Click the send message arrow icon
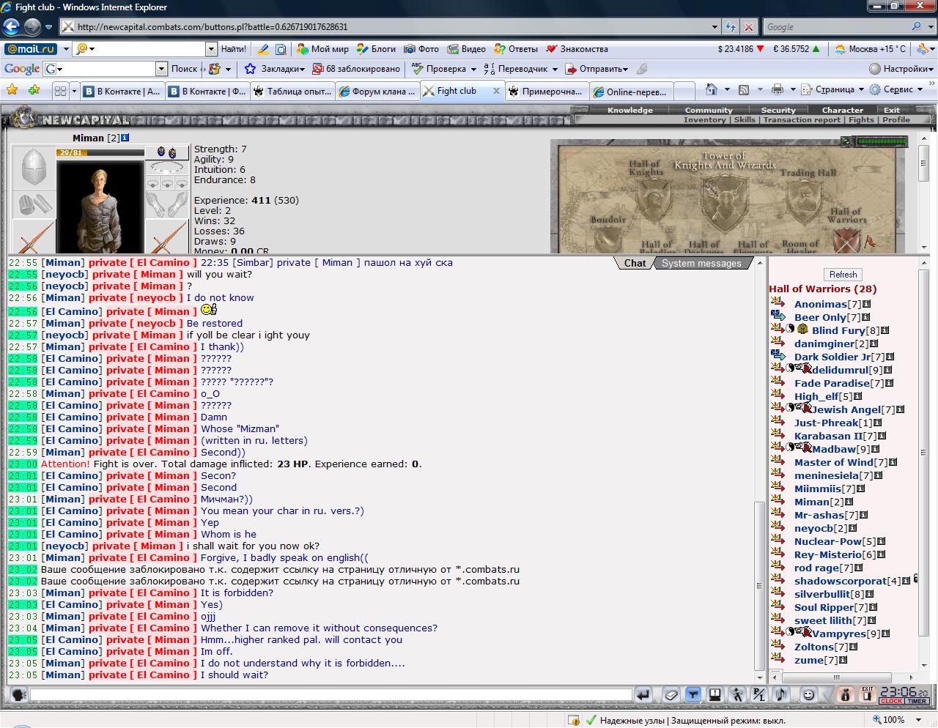The height and width of the screenshot is (728, 938). coord(643,694)
